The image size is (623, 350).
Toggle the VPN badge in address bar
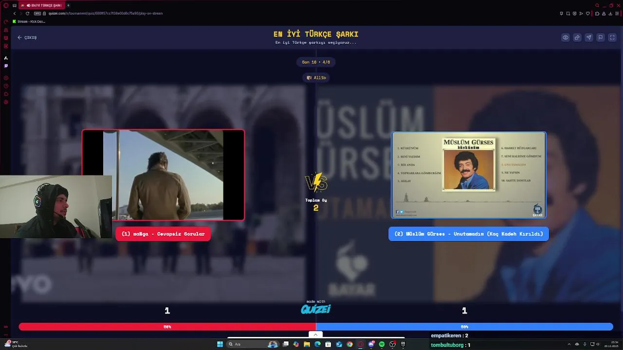pos(37,13)
